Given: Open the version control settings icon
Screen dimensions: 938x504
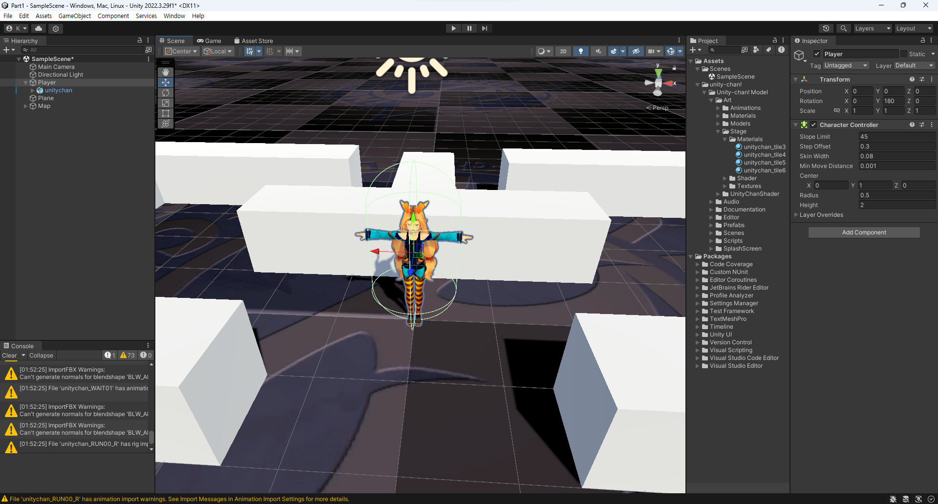Looking at the screenshot, I should pyautogui.click(x=56, y=28).
